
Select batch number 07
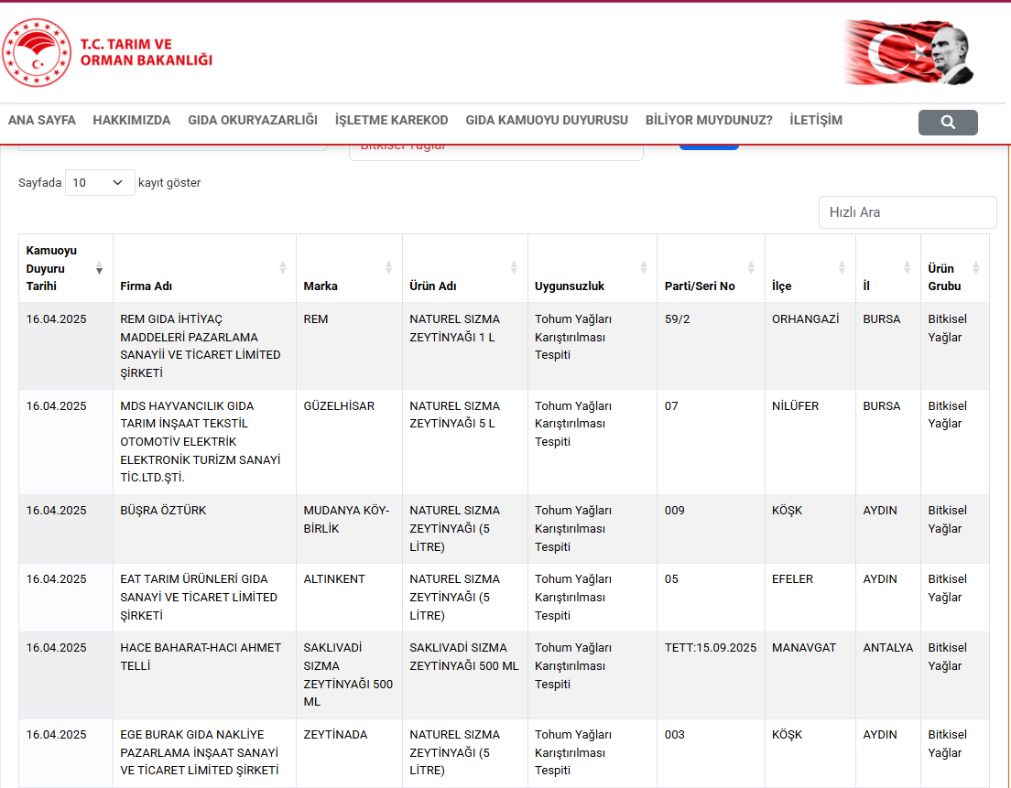[671, 406]
